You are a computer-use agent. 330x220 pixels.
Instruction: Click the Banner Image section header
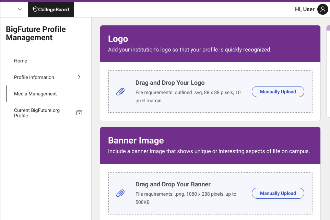(136, 140)
